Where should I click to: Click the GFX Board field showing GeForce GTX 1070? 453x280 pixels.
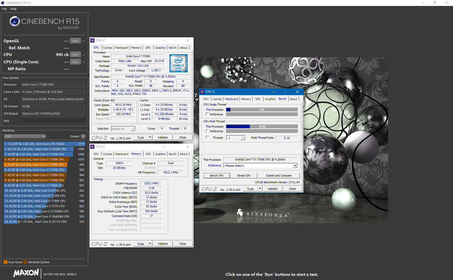(53, 114)
